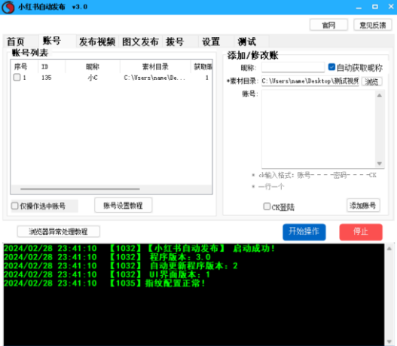Click the log line 程序版本: 3.0
The height and width of the screenshot is (346, 397).
pos(108,257)
